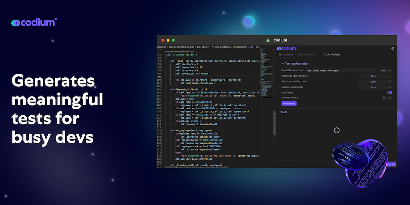Screen dimensions: 410x205
Task: Open Codium settings via gear icon
Action: pyautogui.click(x=393, y=48)
